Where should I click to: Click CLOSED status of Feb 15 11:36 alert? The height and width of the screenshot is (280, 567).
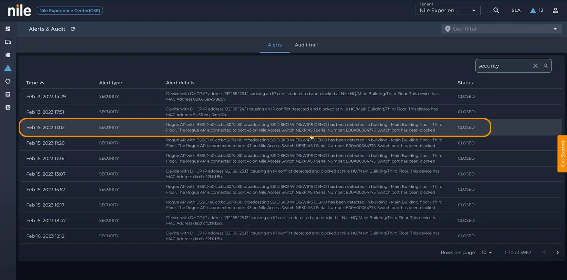[466, 158]
